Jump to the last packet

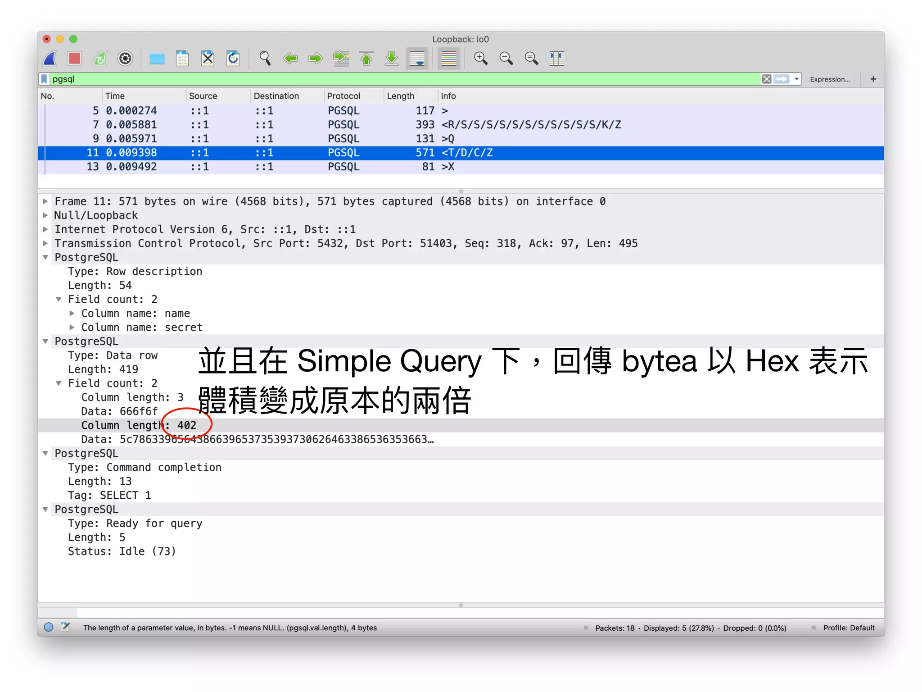tap(392, 58)
